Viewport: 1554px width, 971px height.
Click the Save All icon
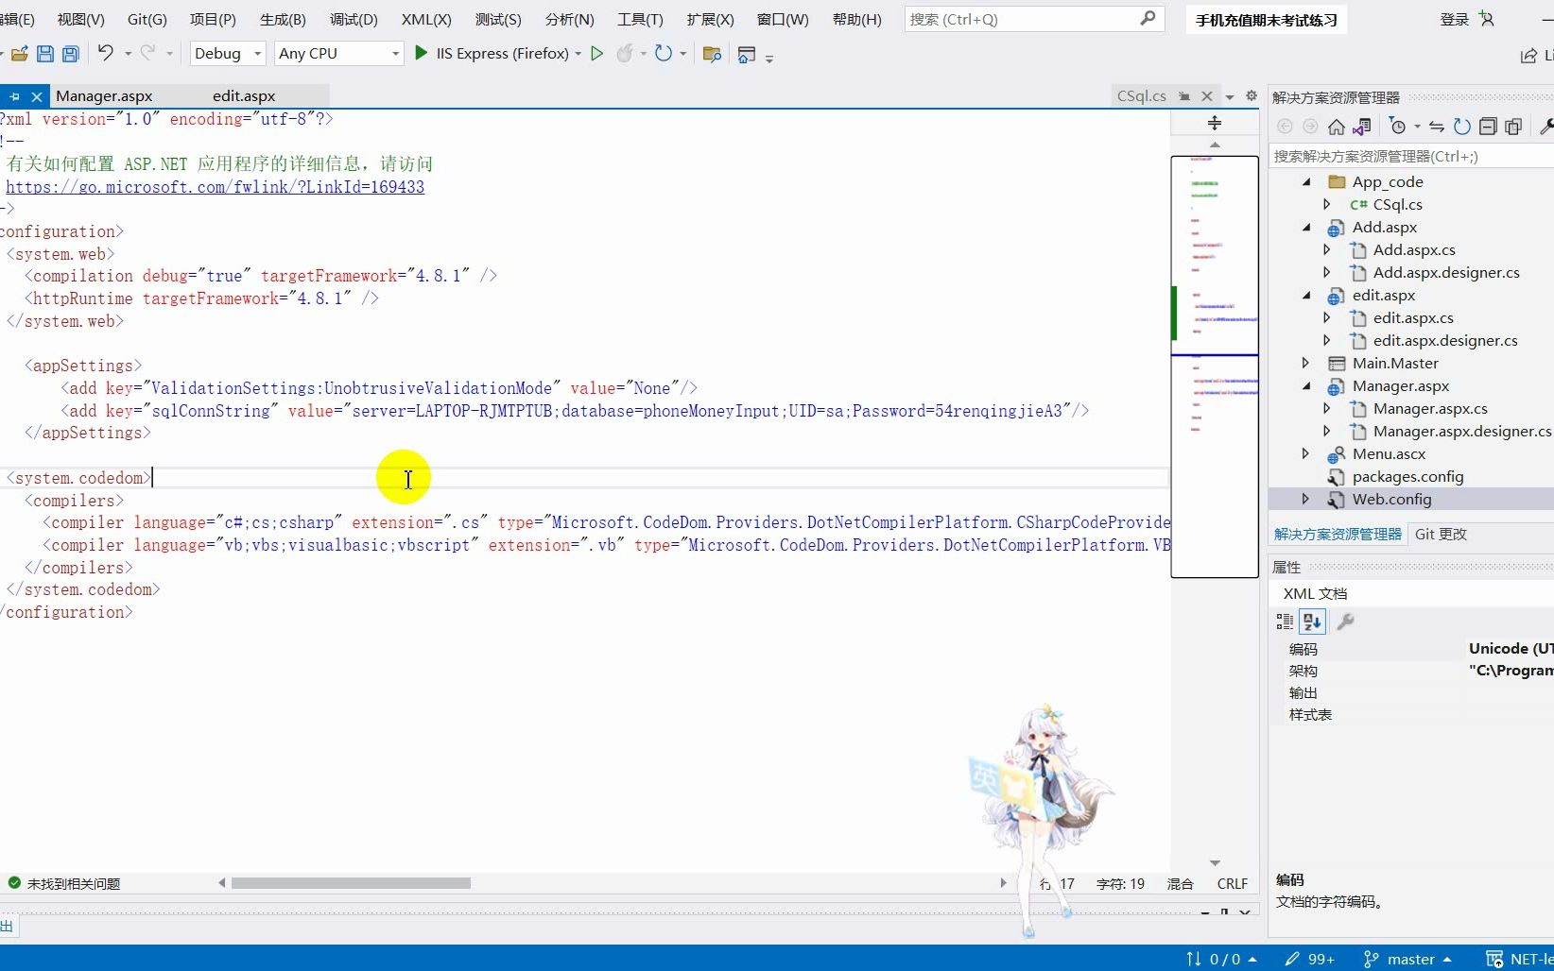tap(70, 54)
